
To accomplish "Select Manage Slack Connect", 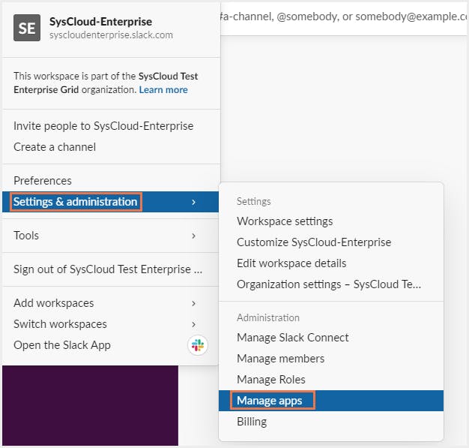I will click(x=293, y=338).
